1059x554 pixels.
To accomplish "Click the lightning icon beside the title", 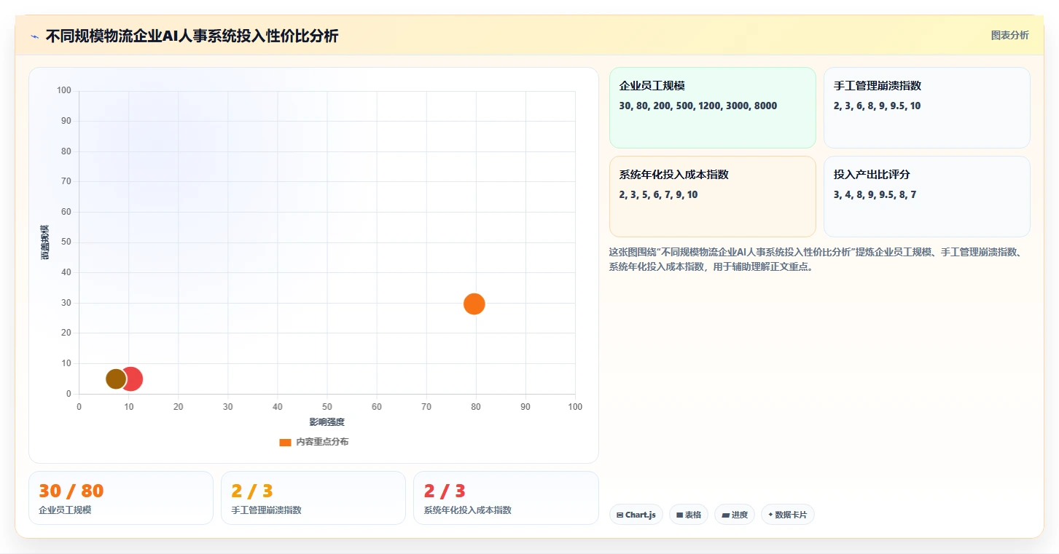I will click(x=34, y=36).
